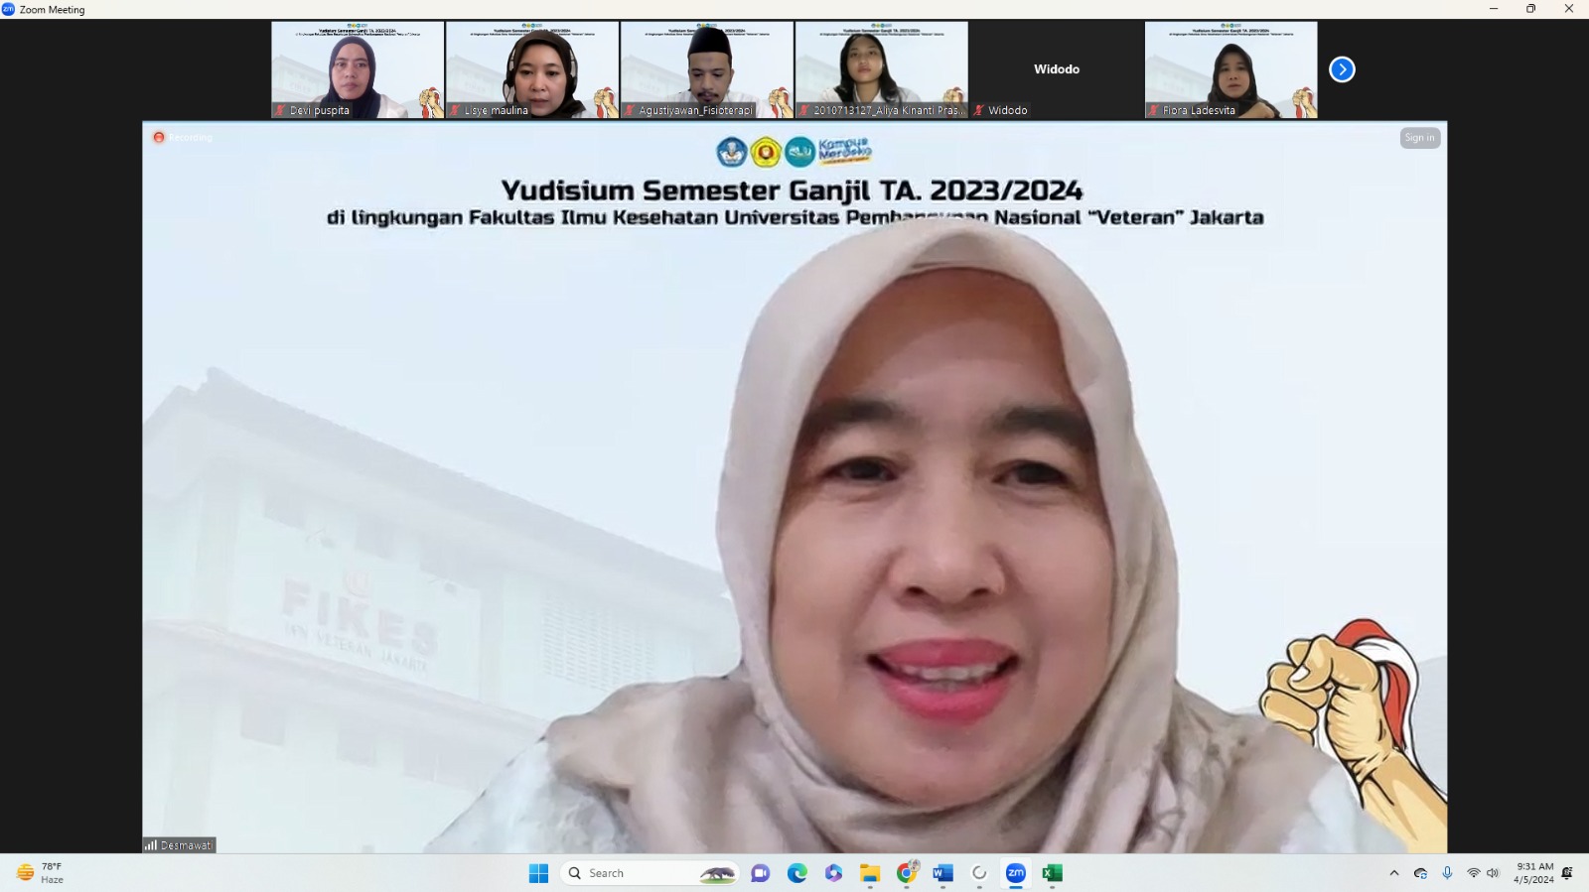Switch to Microsoft Word in the taskbar
1589x892 pixels.
click(x=942, y=873)
